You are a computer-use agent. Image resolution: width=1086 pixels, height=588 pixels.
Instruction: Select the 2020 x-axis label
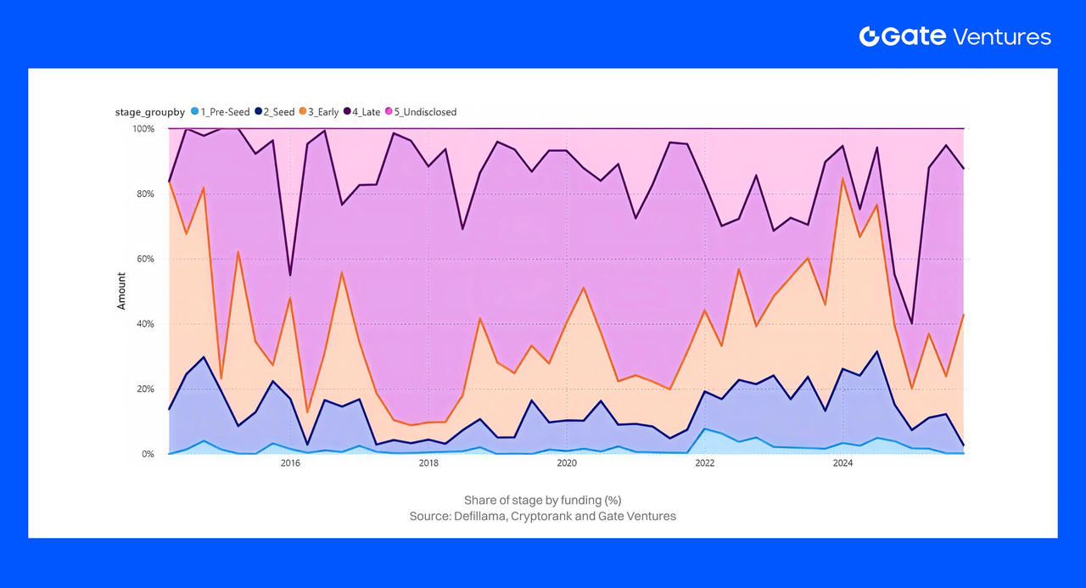coord(567,463)
